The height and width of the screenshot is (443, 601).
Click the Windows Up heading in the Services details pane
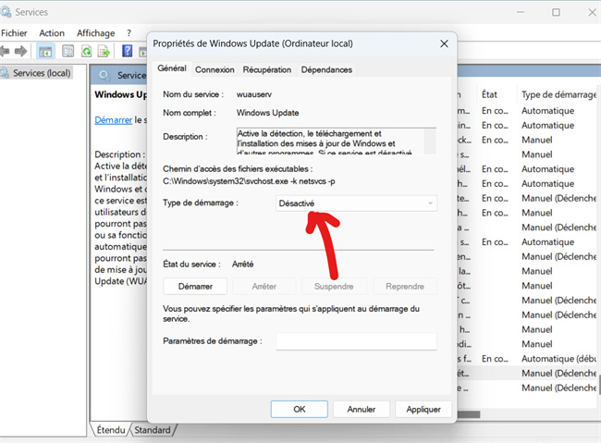(x=121, y=94)
